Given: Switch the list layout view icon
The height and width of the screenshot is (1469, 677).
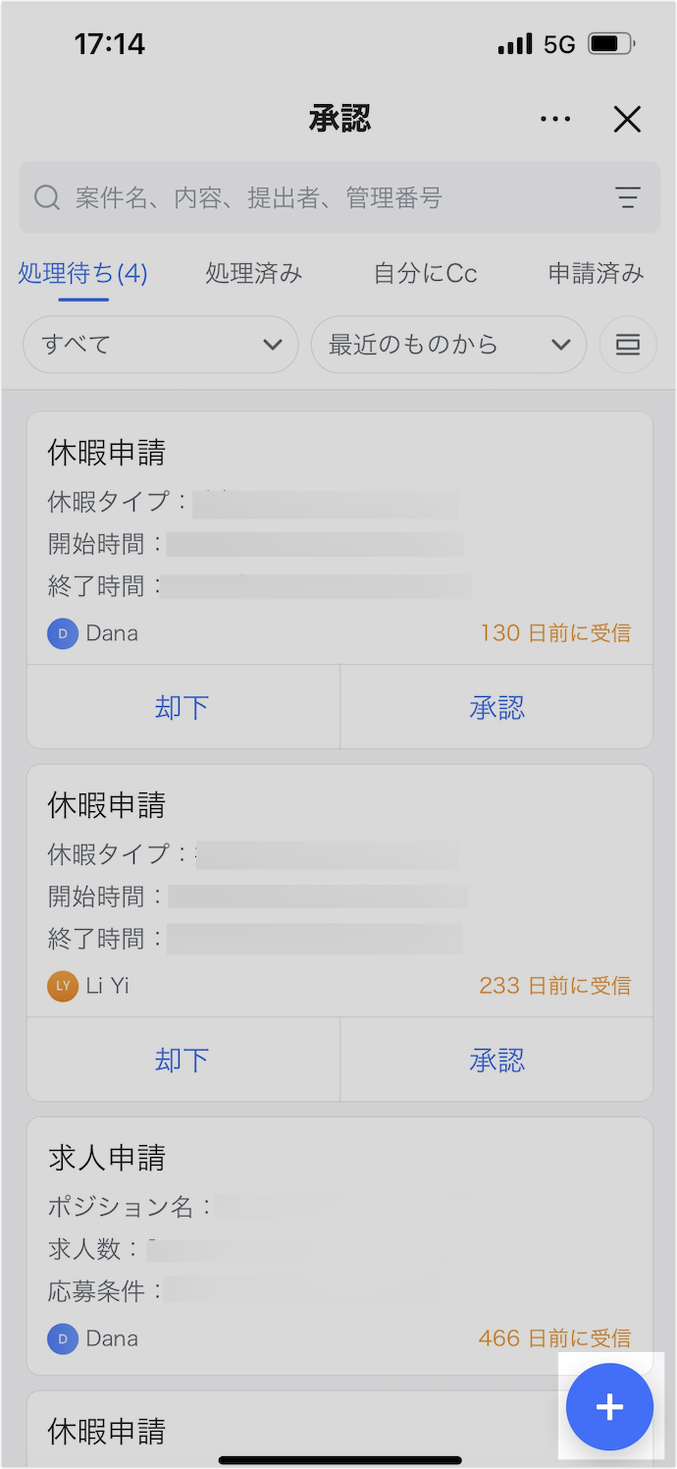Looking at the screenshot, I should 628,345.
